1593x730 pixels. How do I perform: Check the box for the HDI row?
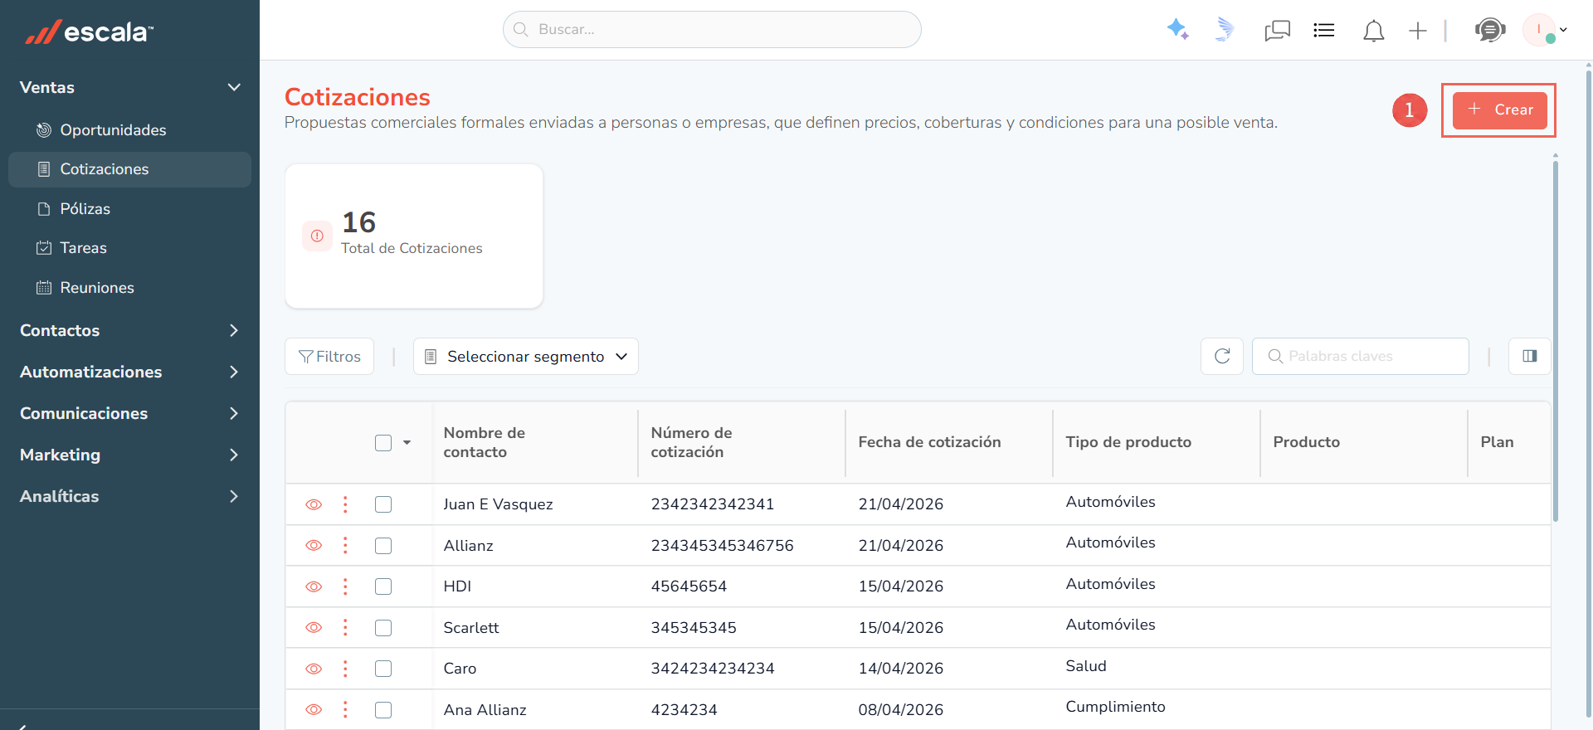point(383,586)
